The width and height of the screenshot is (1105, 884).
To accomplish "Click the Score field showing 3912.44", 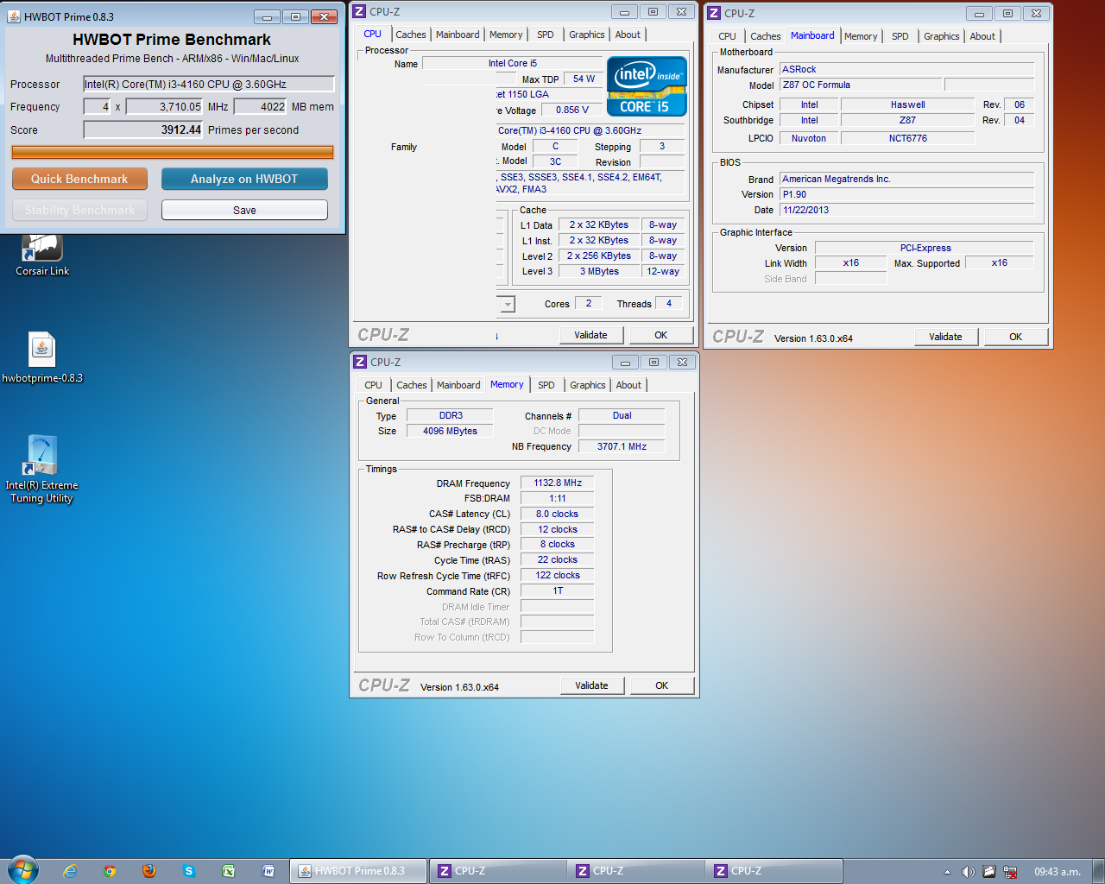I will (x=143, y=129).
